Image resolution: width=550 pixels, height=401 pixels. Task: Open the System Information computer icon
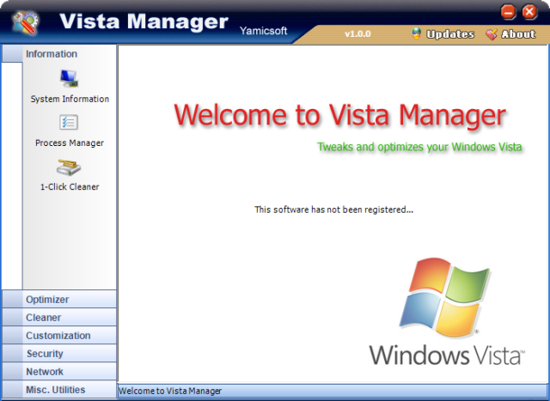69,78
